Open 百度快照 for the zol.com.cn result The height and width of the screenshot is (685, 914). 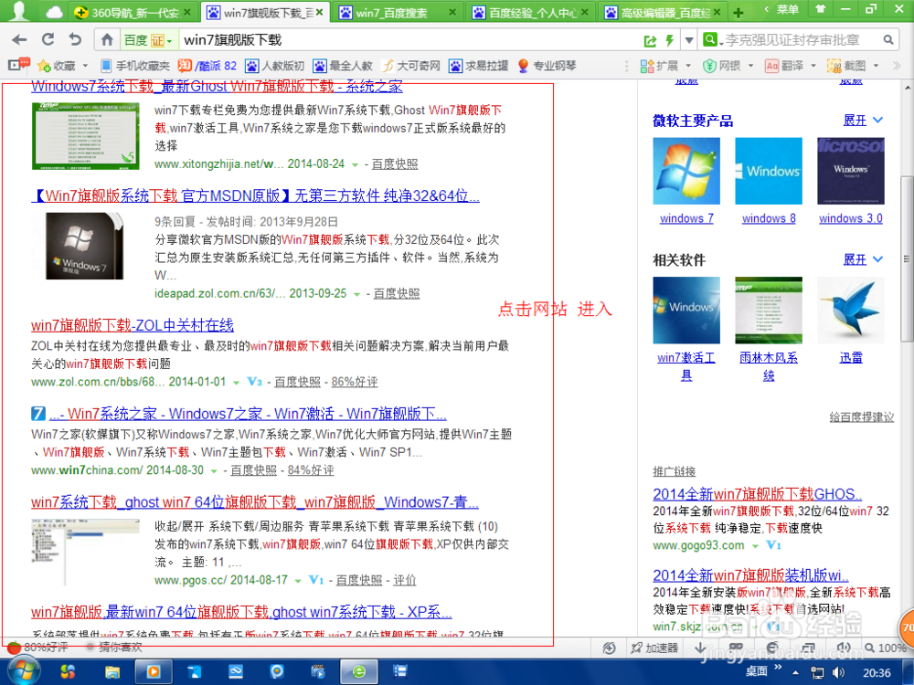pyautogui.click(x=297, y=382)
